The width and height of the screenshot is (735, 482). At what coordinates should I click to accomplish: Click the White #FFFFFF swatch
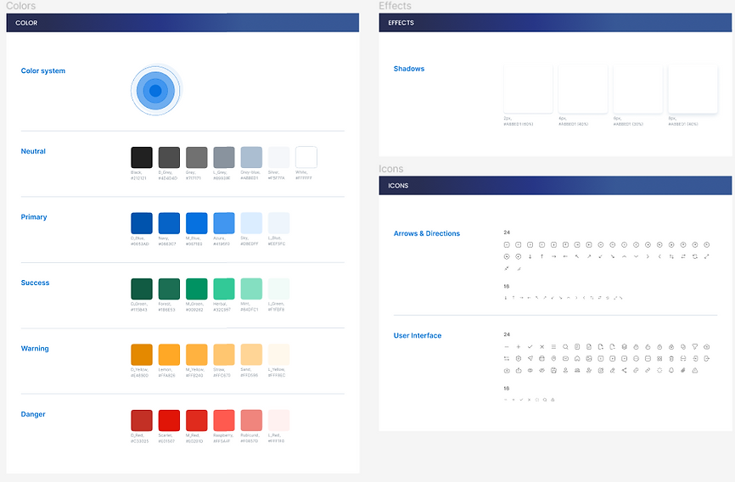[x=306, y=157]
